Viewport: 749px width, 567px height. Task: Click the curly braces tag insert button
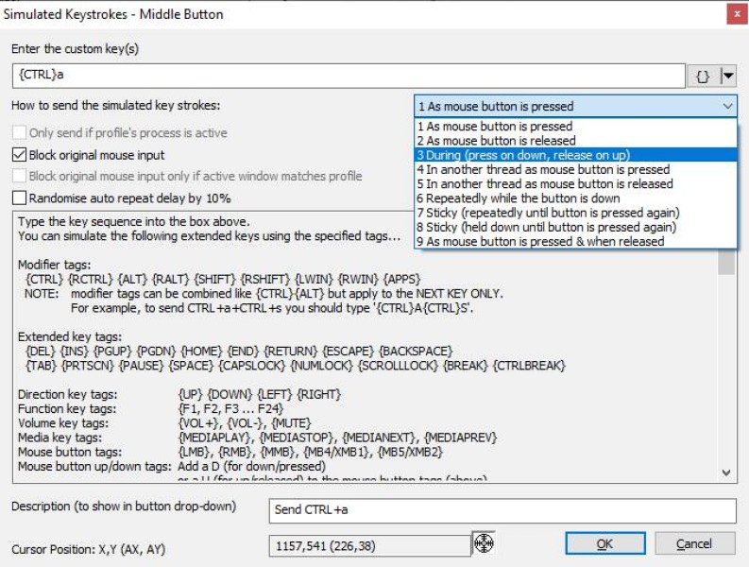(703, 77)
